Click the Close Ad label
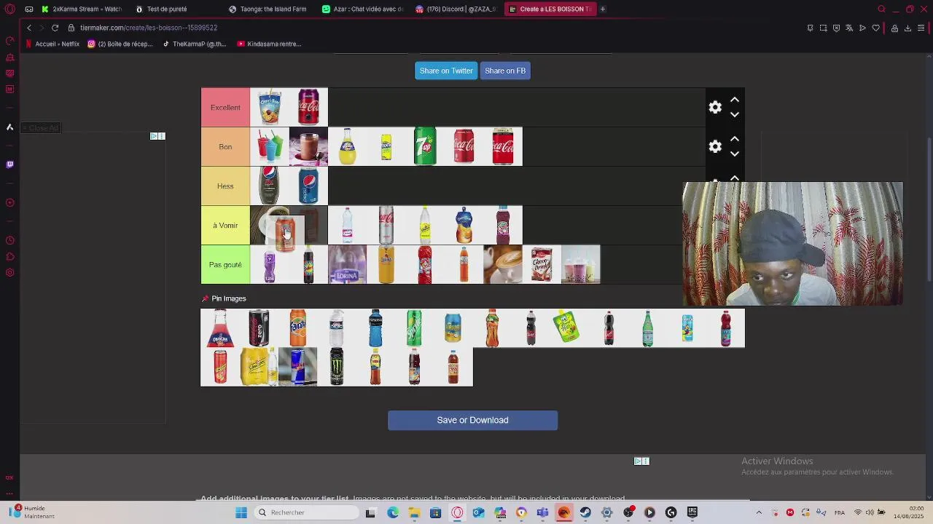Screen dimensions: 933x524 tap(40, 128)
